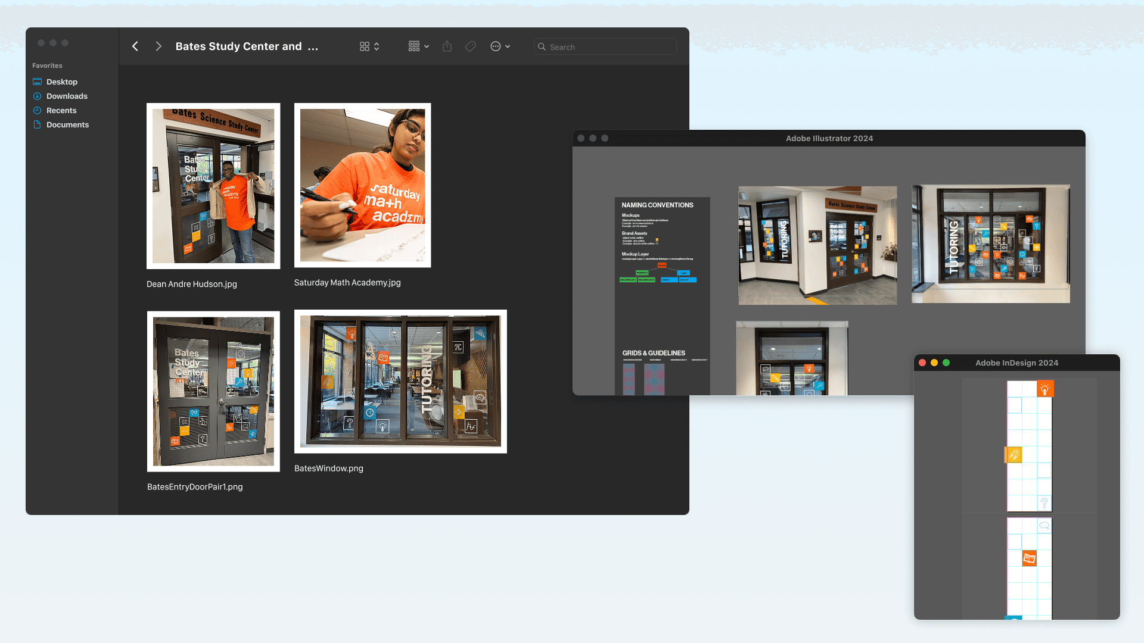Screen dimensions: 1144x643
Task: Select Dean Andre Hudson.jpg thumbnail
Action: click(x=213, y=186)
